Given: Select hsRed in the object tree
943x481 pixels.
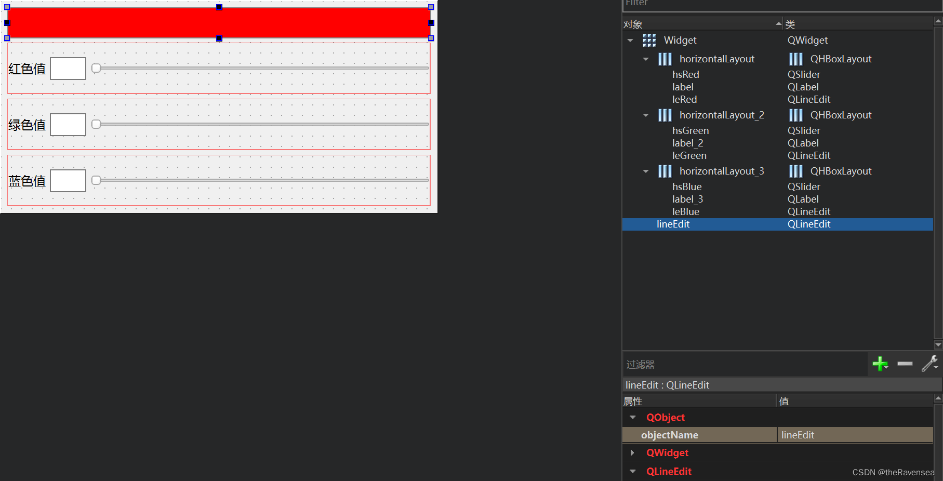Looking at the screenshot, I should (686, 75).
